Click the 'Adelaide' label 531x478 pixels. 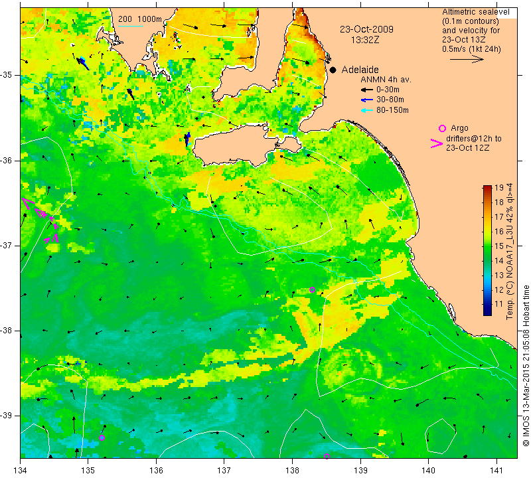pyautogui.click(x=360, y=70)
